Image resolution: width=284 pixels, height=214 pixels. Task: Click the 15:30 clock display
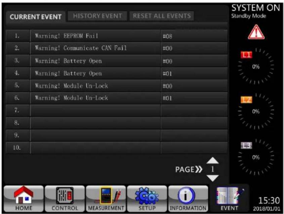(269, 201)
